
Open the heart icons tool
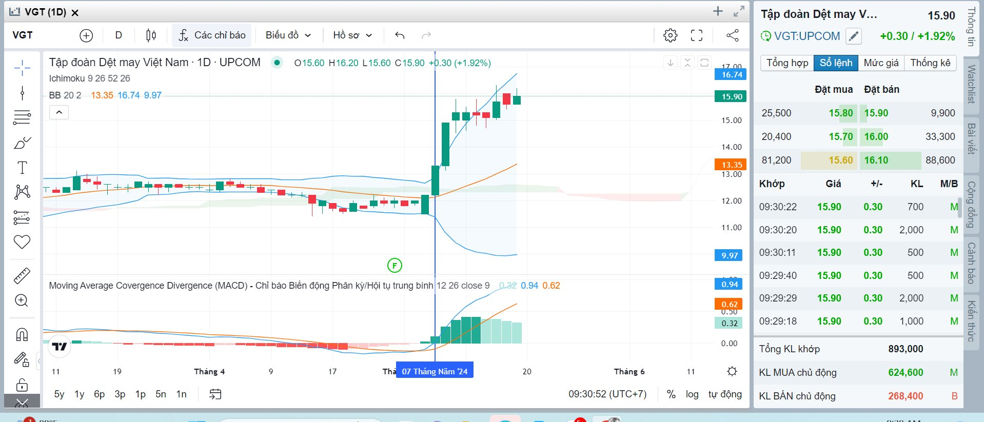(x=22, y=242)
